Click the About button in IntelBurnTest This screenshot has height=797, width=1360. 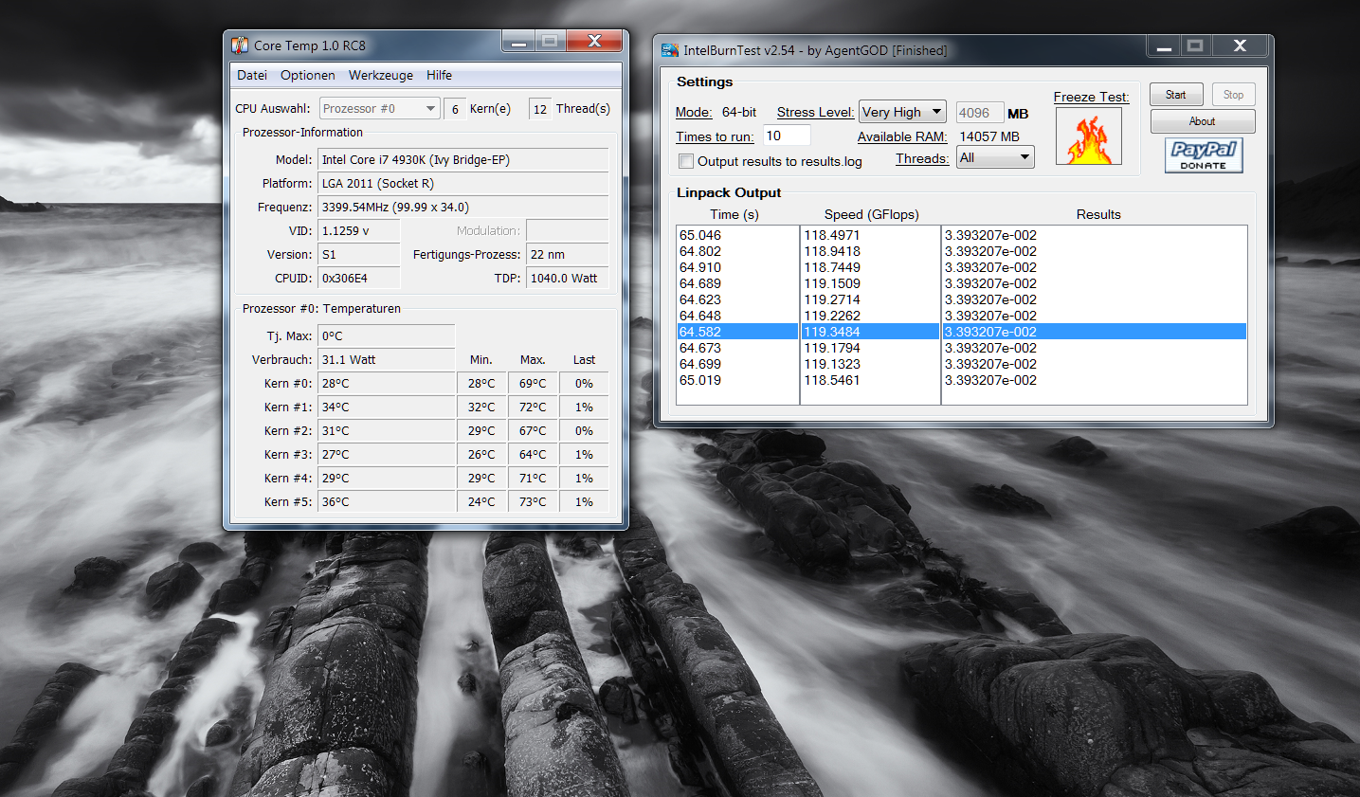click(1203, 121)
